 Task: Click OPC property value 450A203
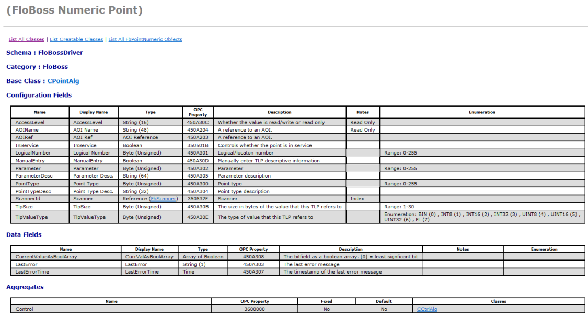(x=198, y=137)
